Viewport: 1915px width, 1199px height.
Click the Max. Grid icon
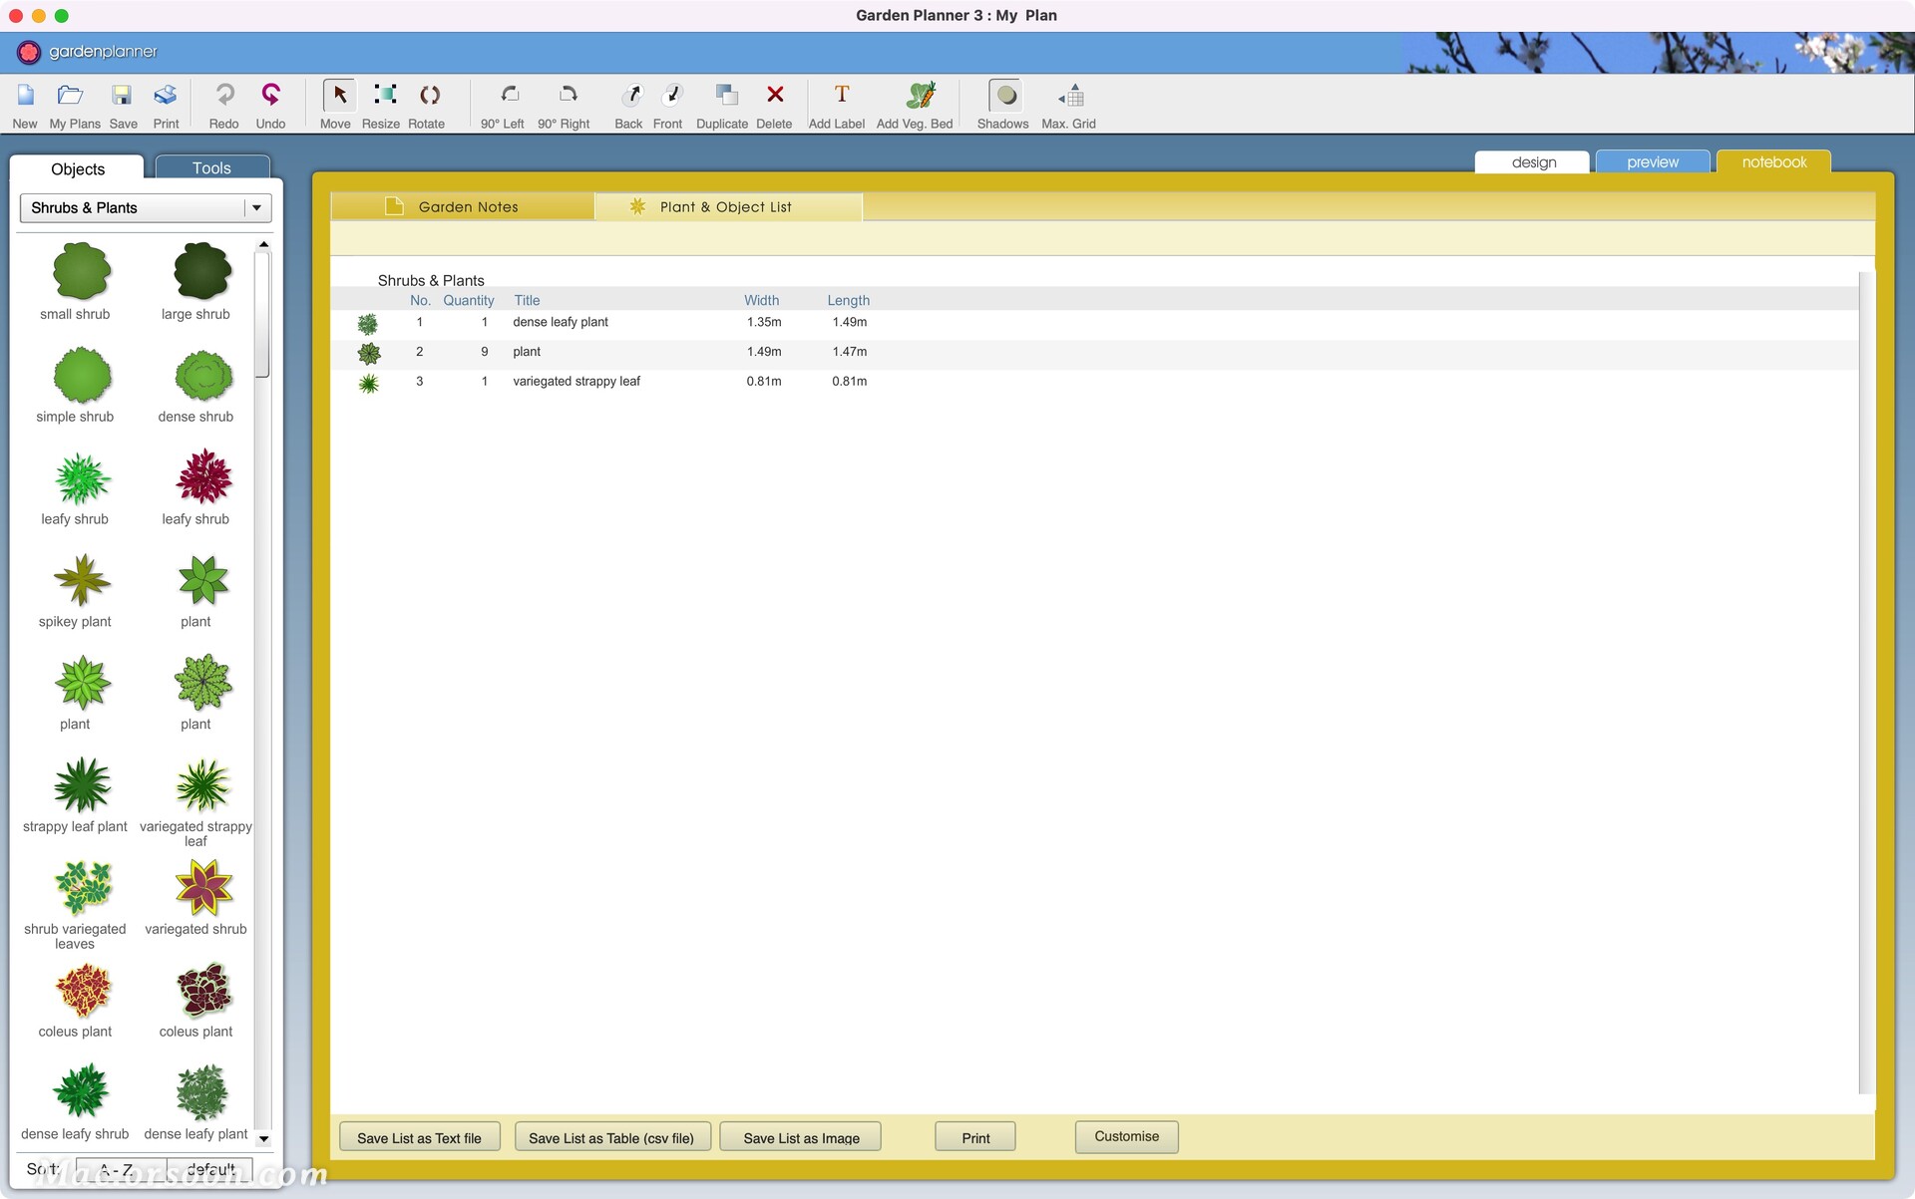click(1071, 96)
